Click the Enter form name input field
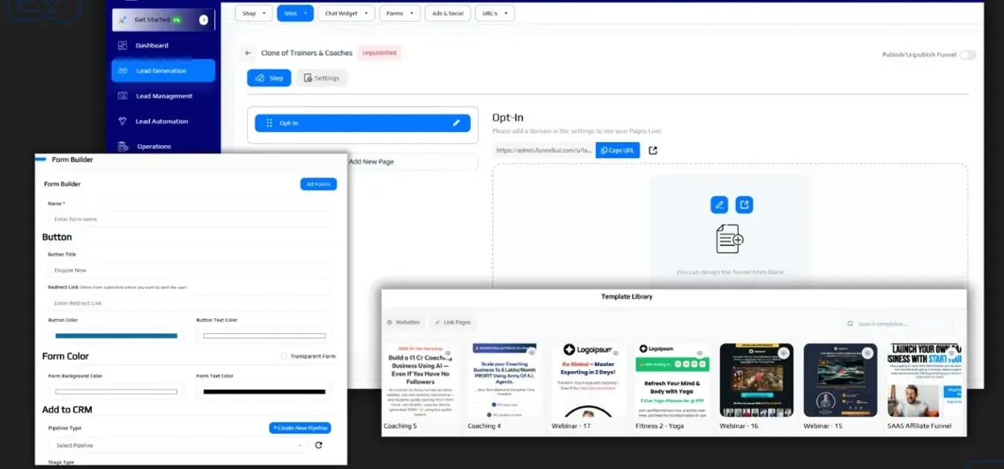The height and width of the screenshot is (469, 1004). 190,219
